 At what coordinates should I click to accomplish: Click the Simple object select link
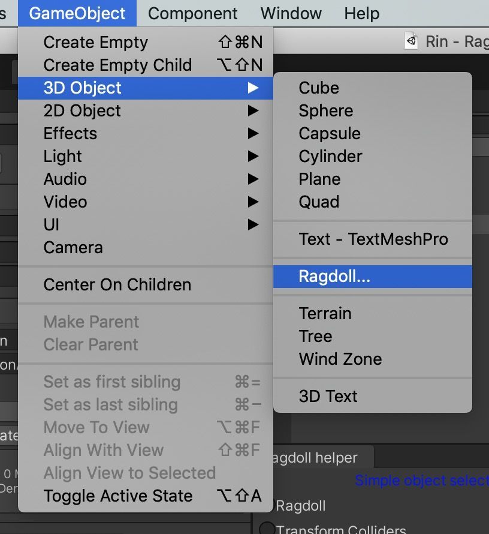422,481
